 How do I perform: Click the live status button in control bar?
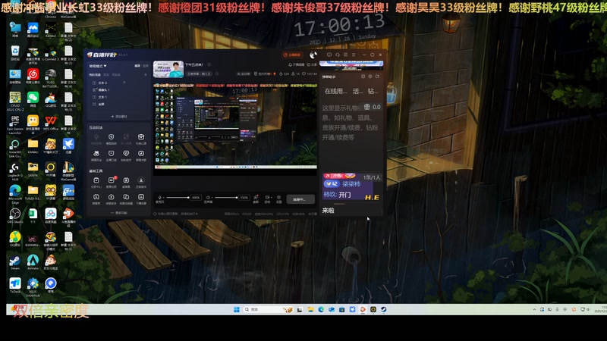(300, 199)
